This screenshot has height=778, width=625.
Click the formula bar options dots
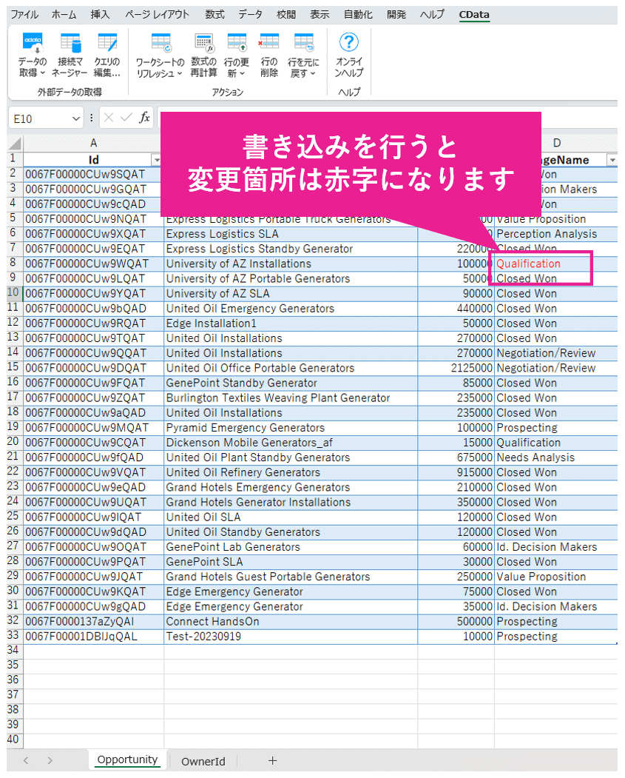click(x=91, y=118)
